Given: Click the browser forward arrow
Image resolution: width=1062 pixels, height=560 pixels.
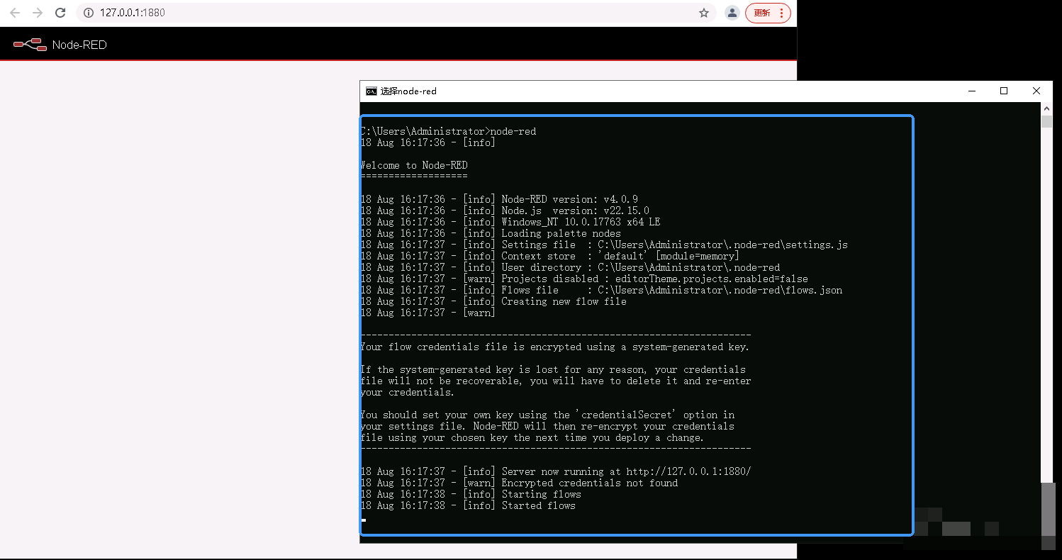Looking at the screenshot, I should tap(38, 13).
